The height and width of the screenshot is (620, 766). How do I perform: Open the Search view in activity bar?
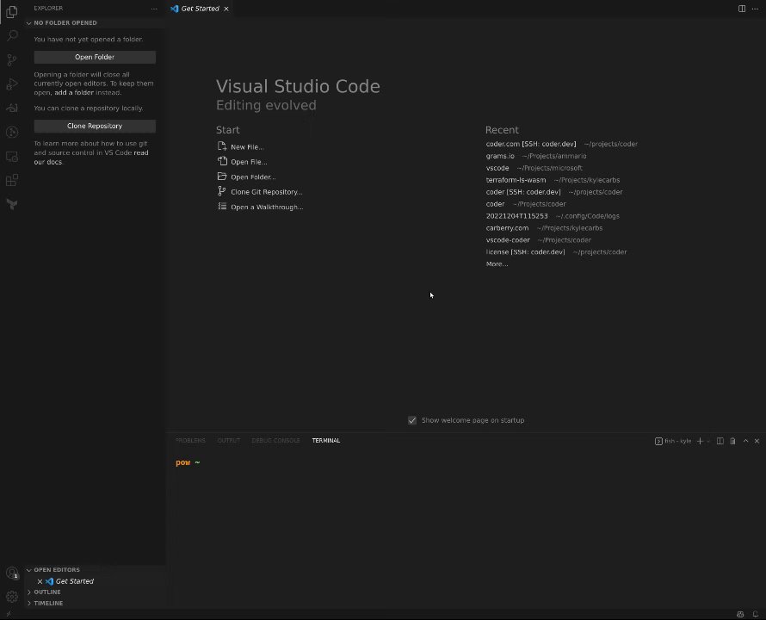12,35
